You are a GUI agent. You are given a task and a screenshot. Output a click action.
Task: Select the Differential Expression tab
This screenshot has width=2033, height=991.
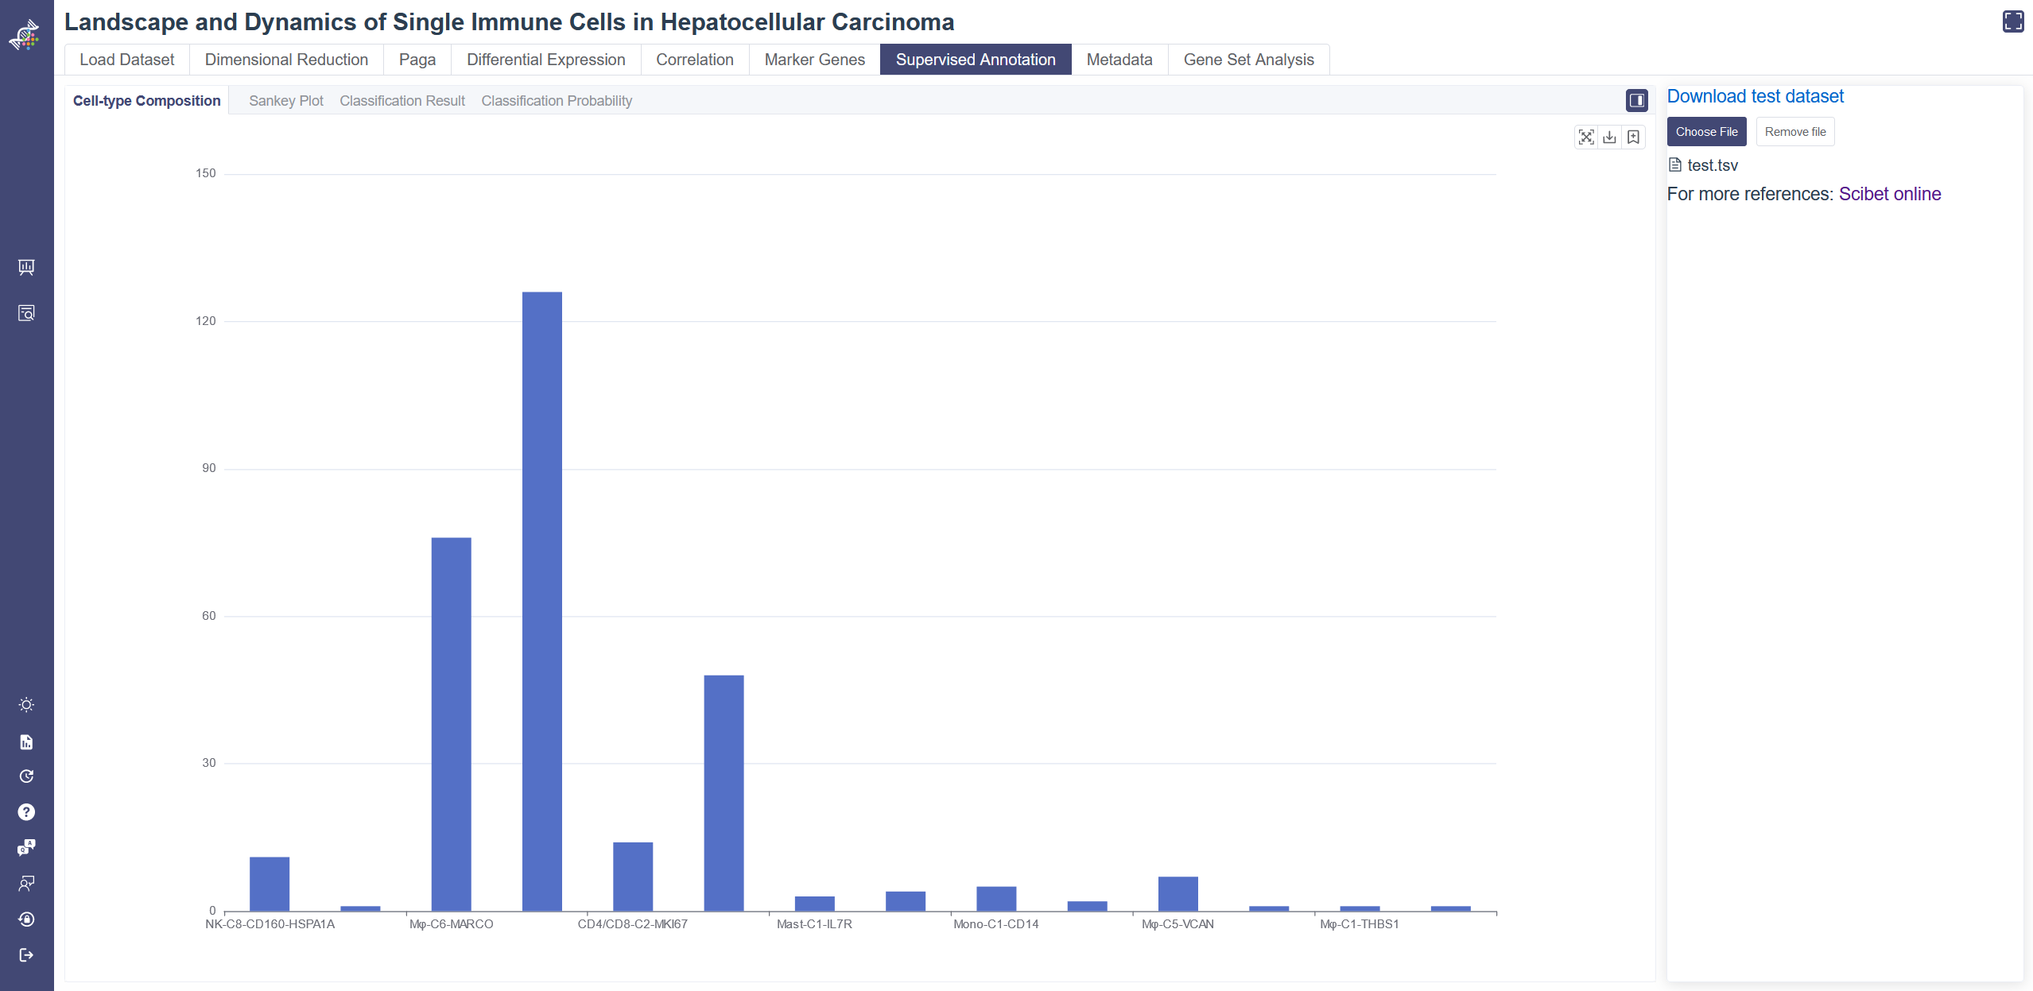click(545, 60)
